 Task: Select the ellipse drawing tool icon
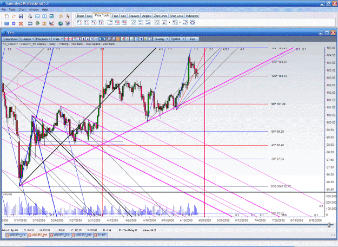click(193, 22)
